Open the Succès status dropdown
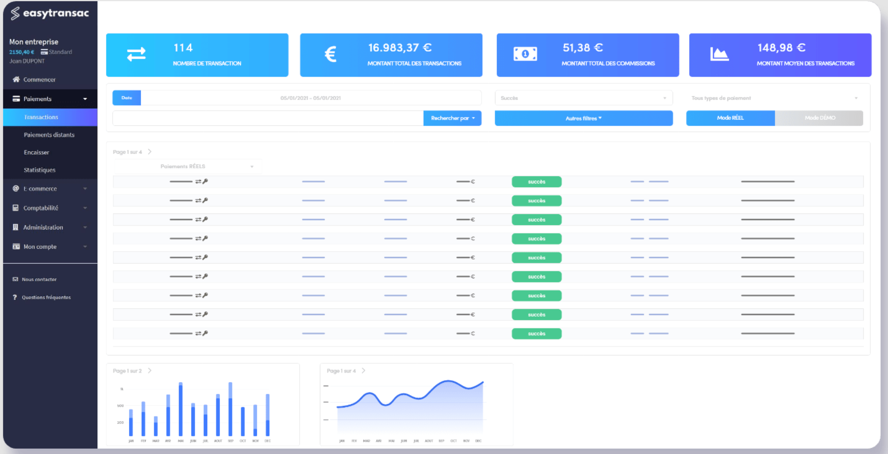 click(583, 98)
